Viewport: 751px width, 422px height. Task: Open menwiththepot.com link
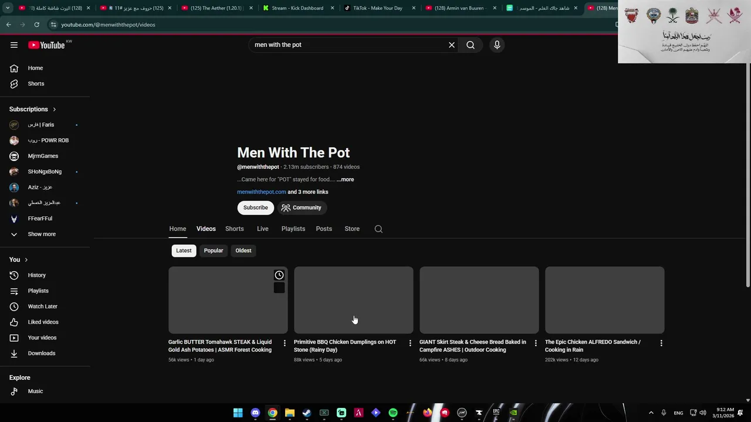[262, 192]
